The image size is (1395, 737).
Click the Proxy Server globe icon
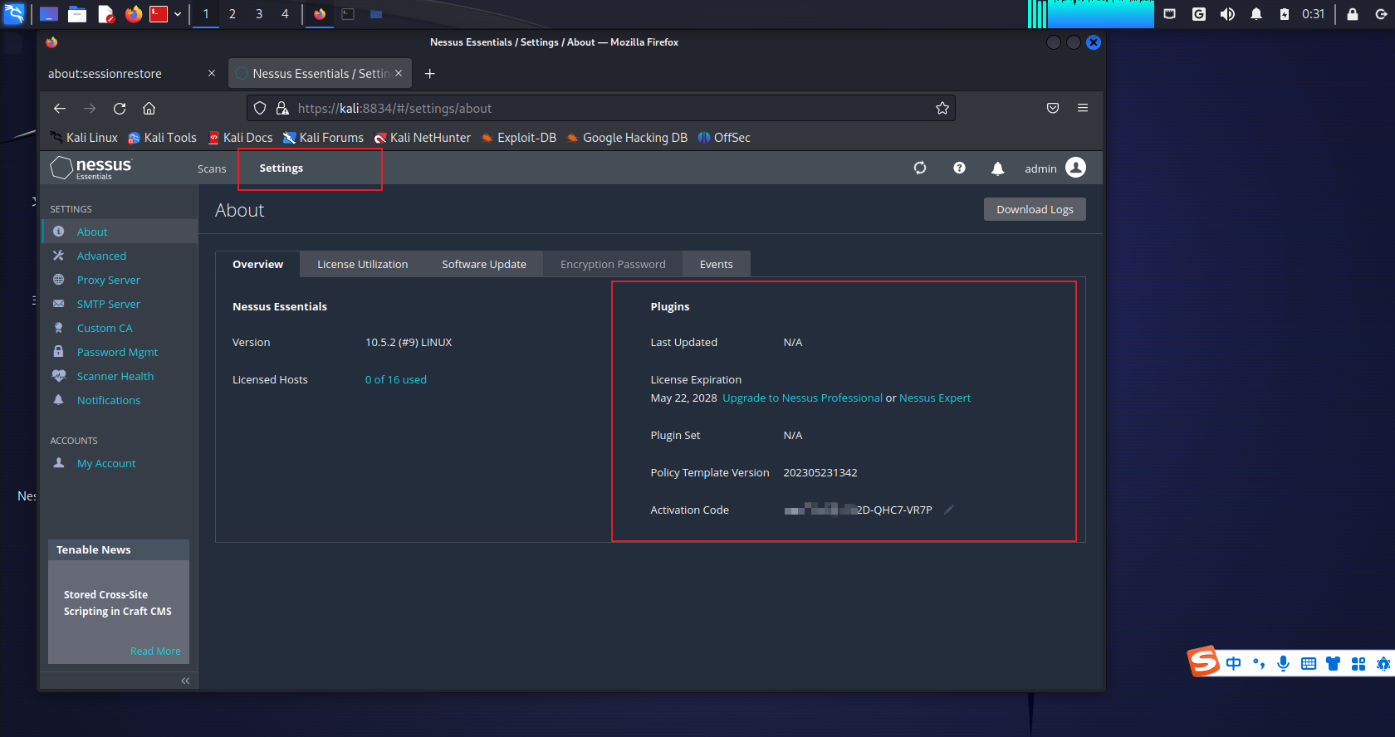[x=59, y=280]
